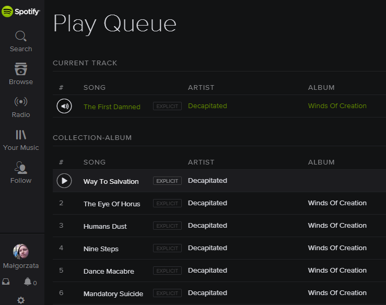Click the EXPLICIT tag on Way To Salvation
The width and height of the screenshot is (386, 305).
[x=167, y=181]
